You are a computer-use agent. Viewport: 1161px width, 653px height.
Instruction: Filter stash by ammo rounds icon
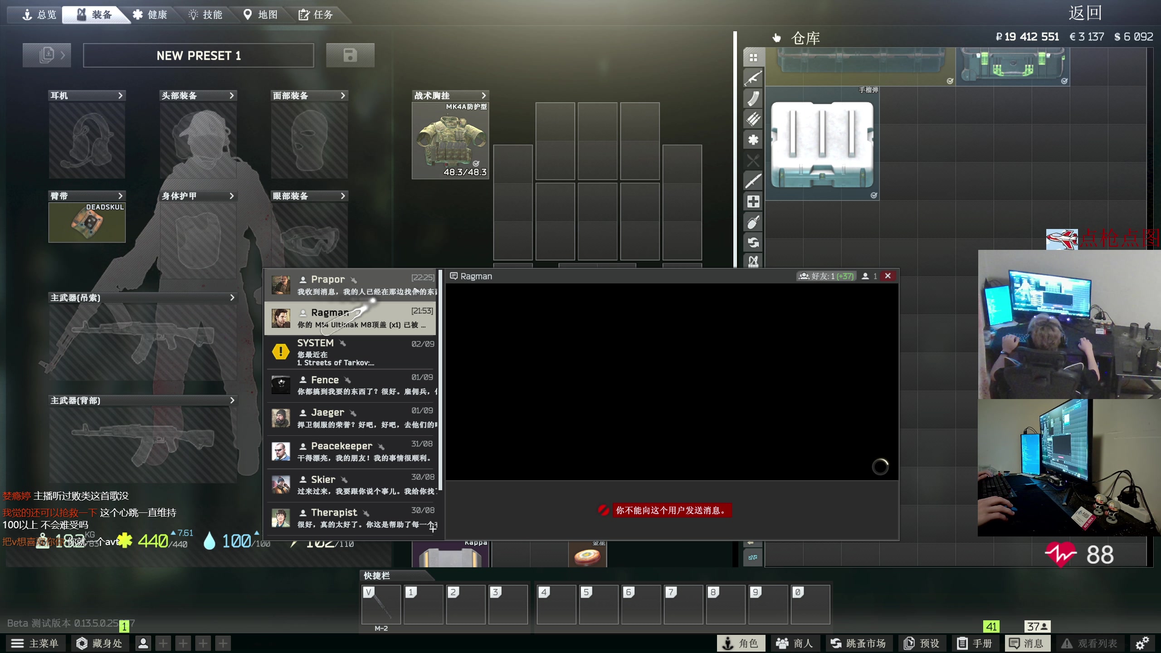(753, 119)
